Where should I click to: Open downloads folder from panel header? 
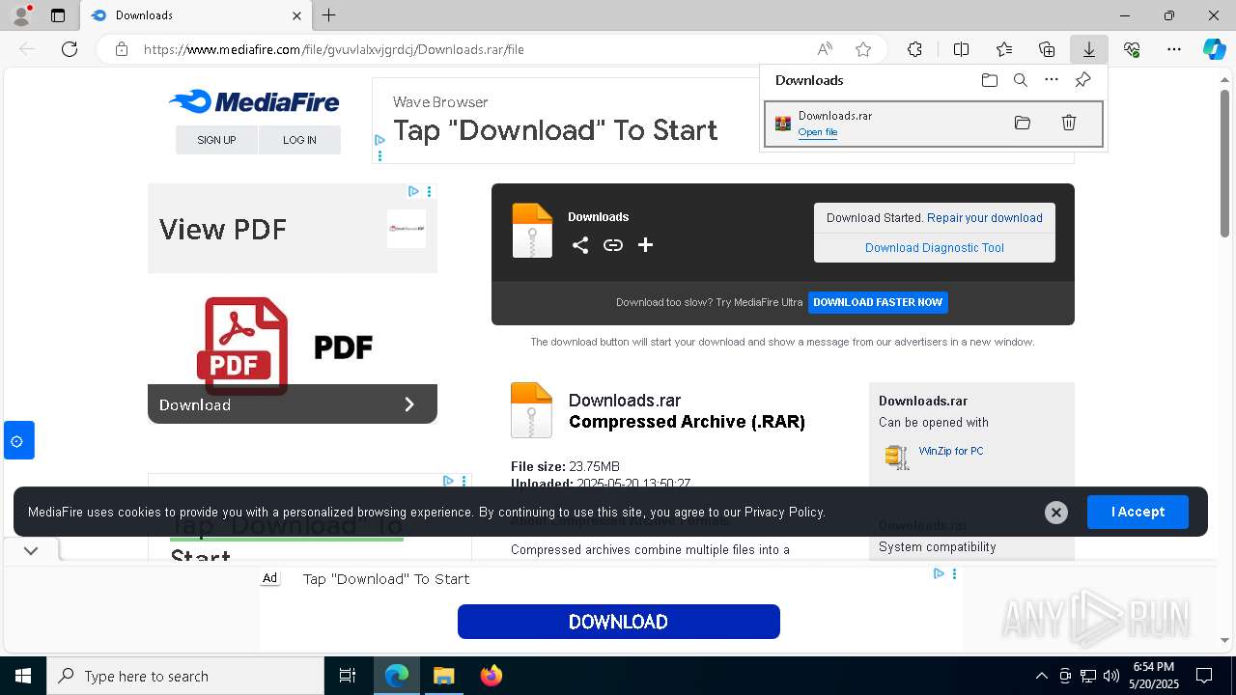pos(990,80)
